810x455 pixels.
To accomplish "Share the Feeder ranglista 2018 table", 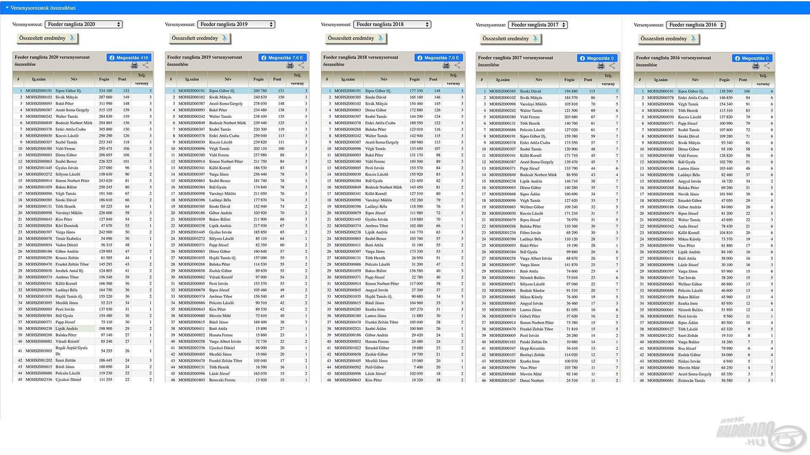I will pos(457,65).
